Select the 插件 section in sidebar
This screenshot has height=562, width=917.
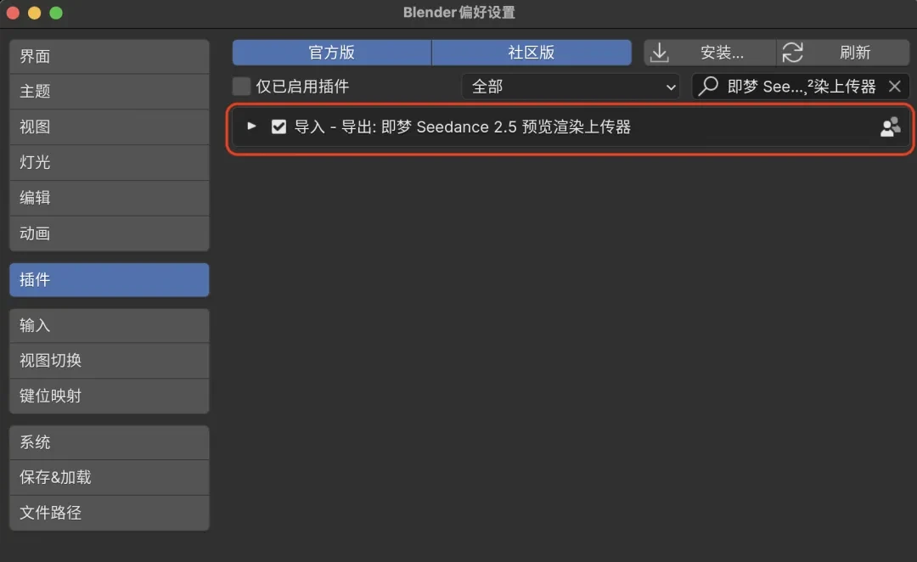click(110, 279)
